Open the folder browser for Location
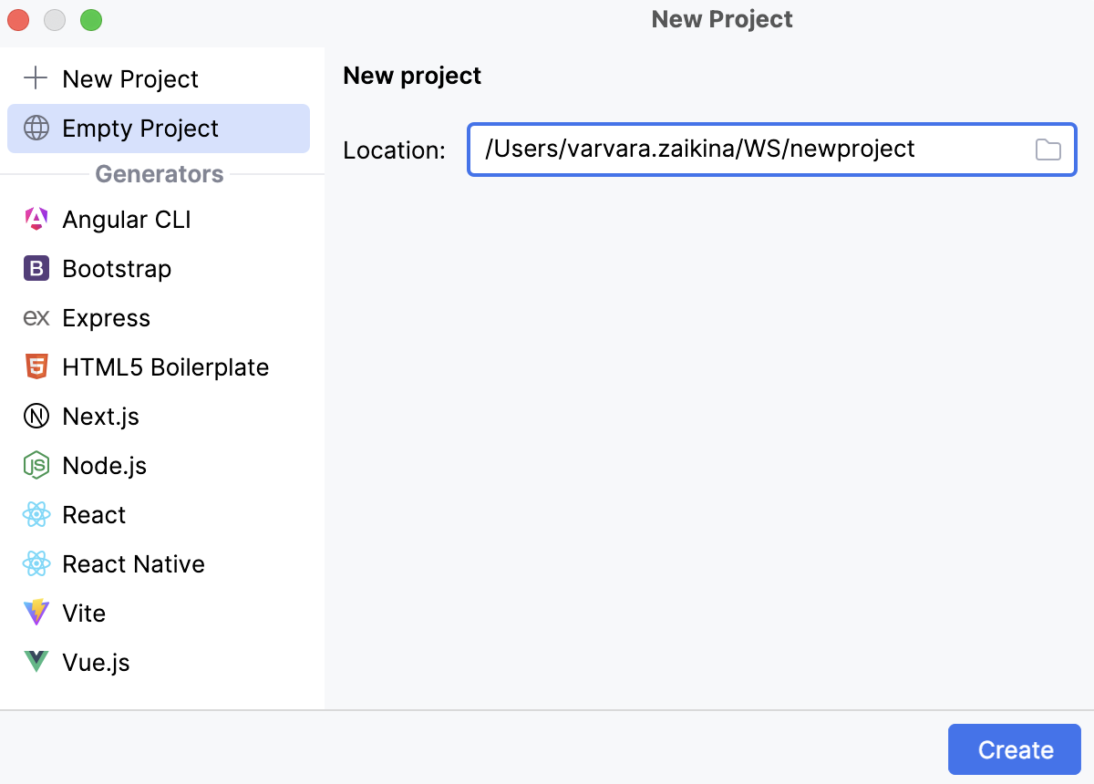This screenshot has height=784, width=1094. (x=1048, y=150)
